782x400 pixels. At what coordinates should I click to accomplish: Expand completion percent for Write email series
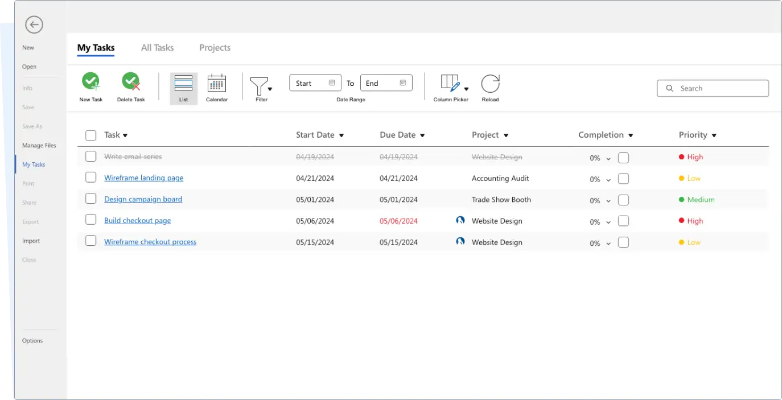(608, 159)
